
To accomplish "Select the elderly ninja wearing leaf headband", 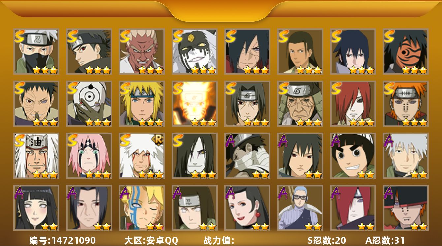I will pyautogui.click(x=300, y=104).
